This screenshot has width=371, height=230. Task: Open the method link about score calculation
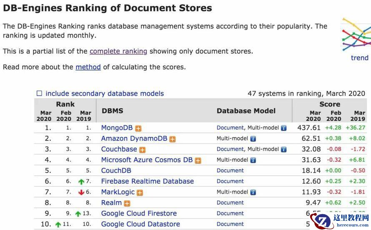(x=88, y=67)
